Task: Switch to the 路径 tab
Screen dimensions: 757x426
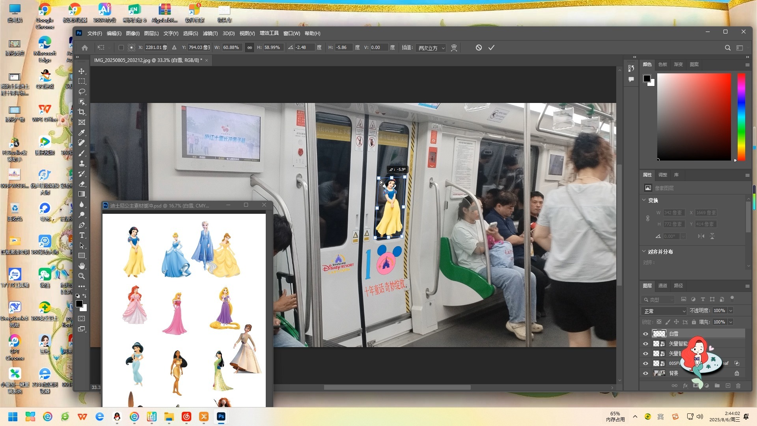Action: (679, 286)
